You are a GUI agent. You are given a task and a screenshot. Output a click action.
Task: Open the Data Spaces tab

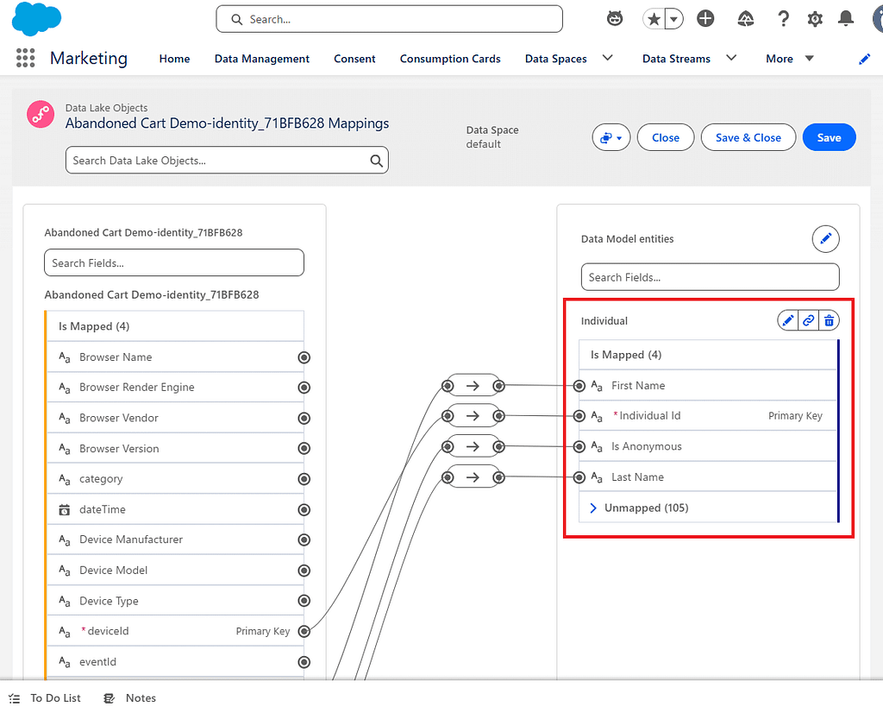(x=556, y=59)
